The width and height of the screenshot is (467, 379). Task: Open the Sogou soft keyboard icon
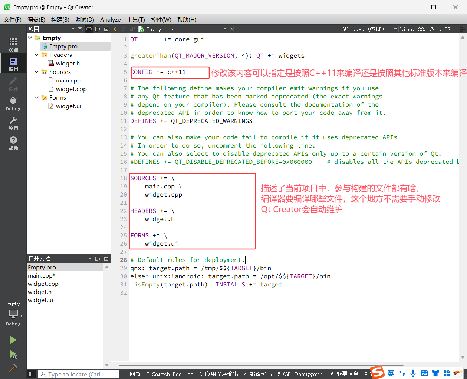pyautogui.click(x=424, y=373)
